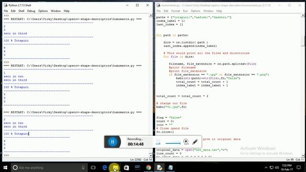The width and height of the screenshot is (306, 172).
Task: Click the Windows Start button
Action: click(5, 168)
